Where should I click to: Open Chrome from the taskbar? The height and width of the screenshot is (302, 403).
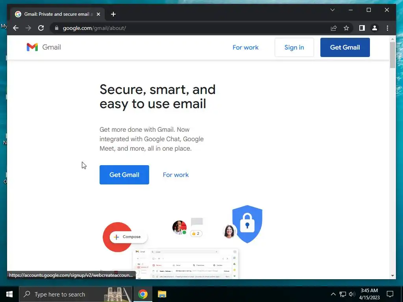coord(142,294)
